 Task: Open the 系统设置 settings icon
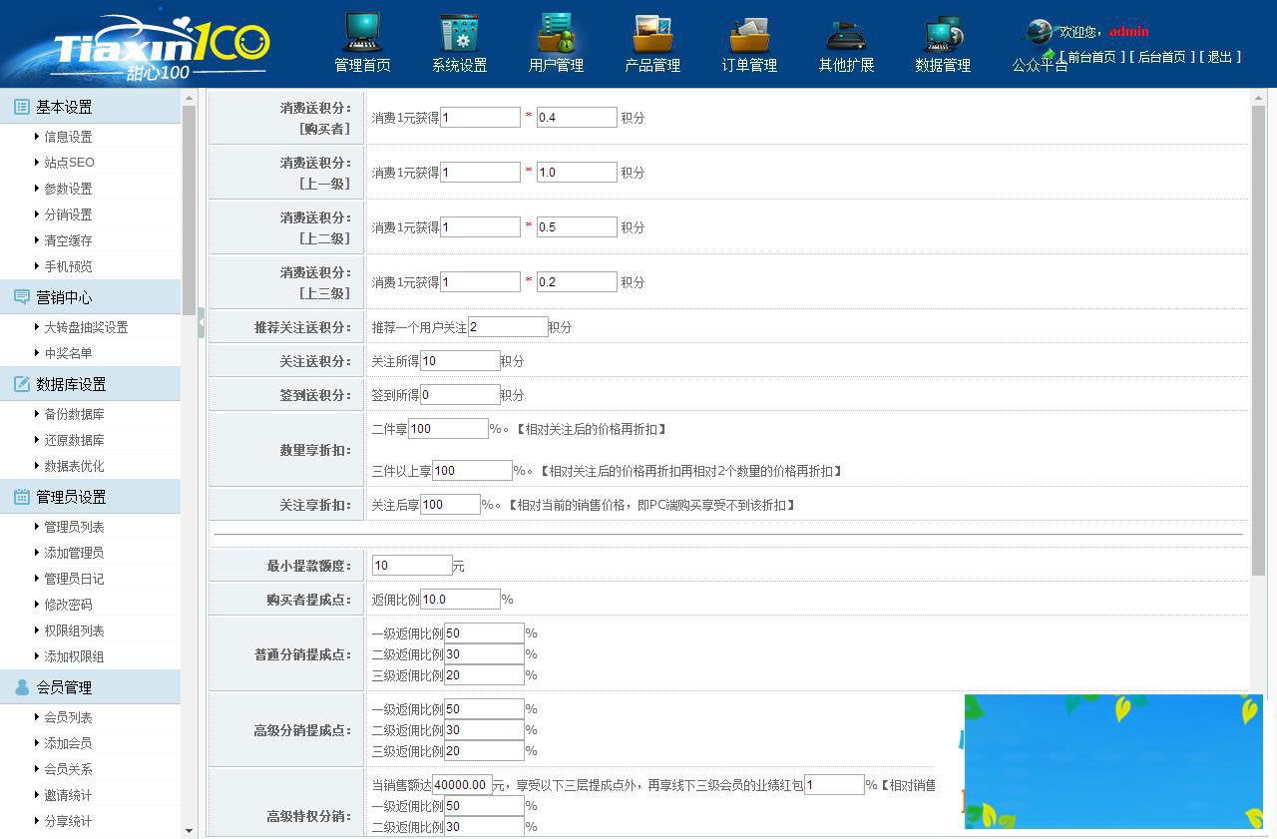tap(458, 42)
